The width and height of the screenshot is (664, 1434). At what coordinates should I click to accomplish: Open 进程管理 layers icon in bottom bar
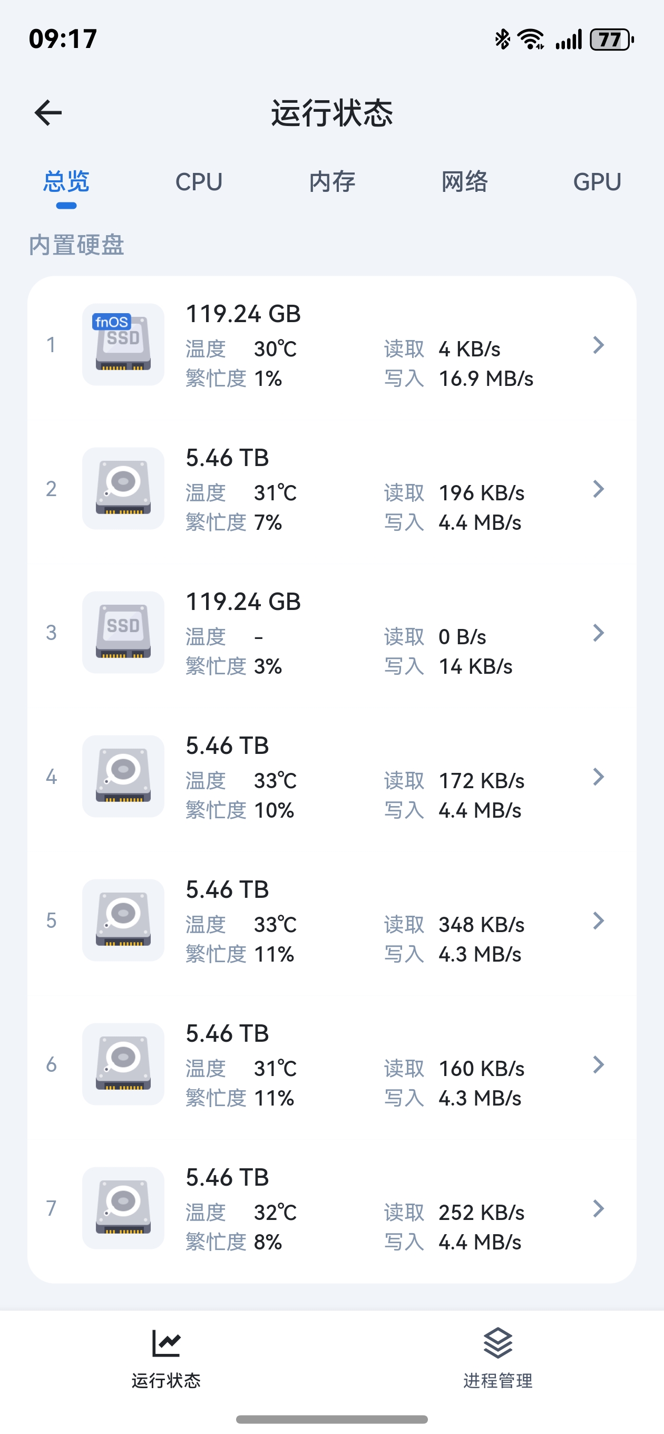pyautogui.click(x=497, y=1343)
